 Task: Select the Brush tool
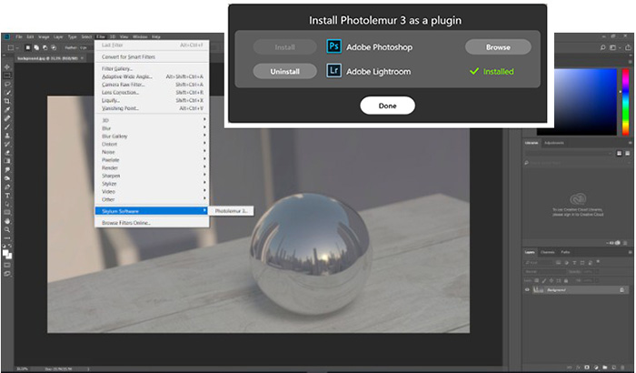tap(7, 126)
